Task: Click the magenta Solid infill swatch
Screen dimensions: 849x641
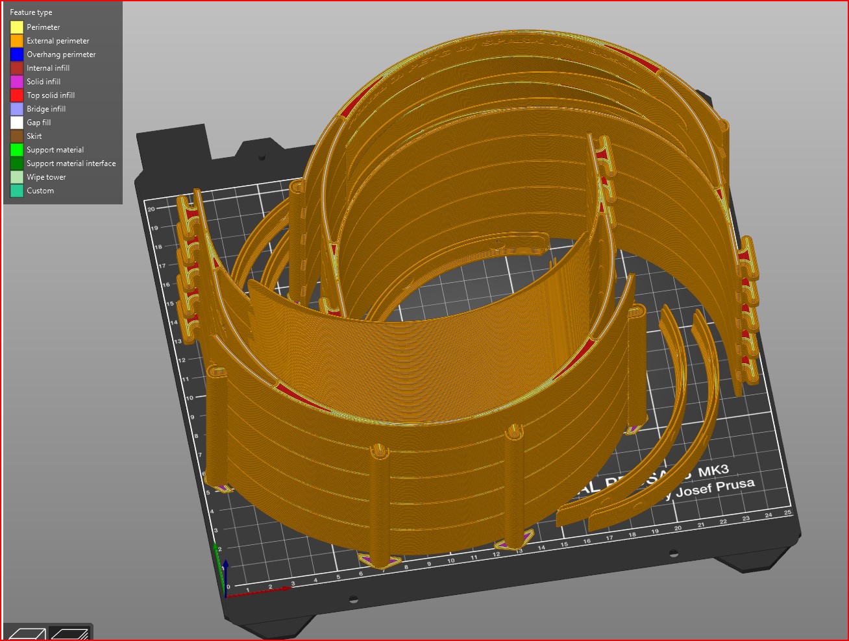Action: (17, 82)
